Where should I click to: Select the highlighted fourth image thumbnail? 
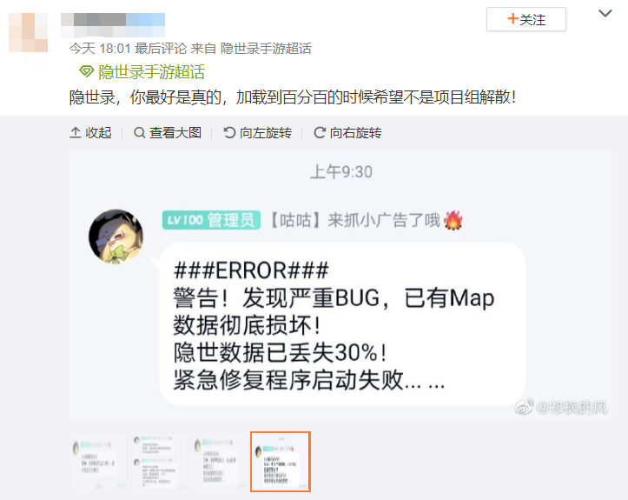coord(281,462)
